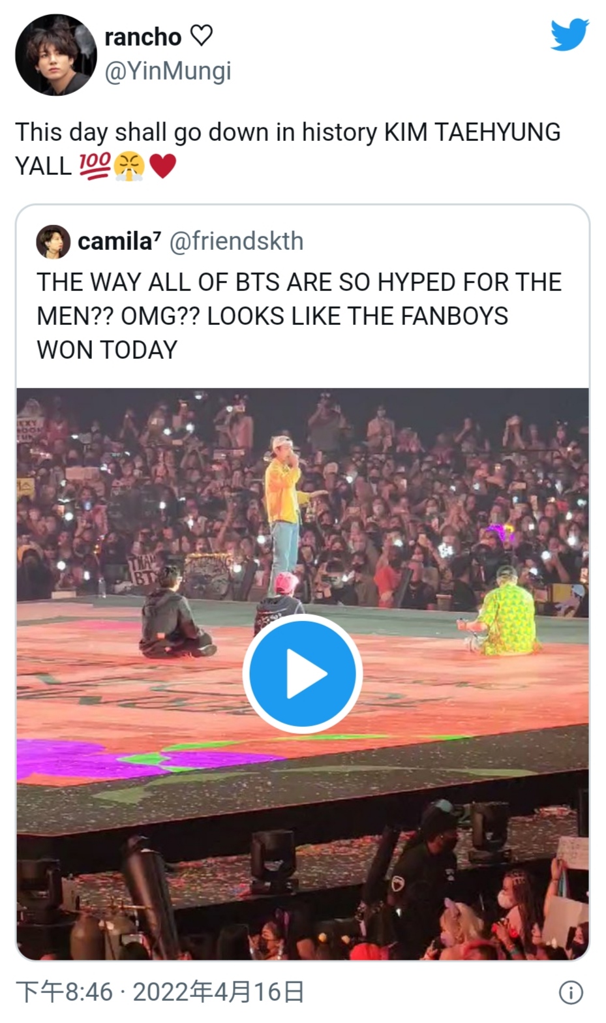Go to the @friendskth profile handle

point(237,242)
